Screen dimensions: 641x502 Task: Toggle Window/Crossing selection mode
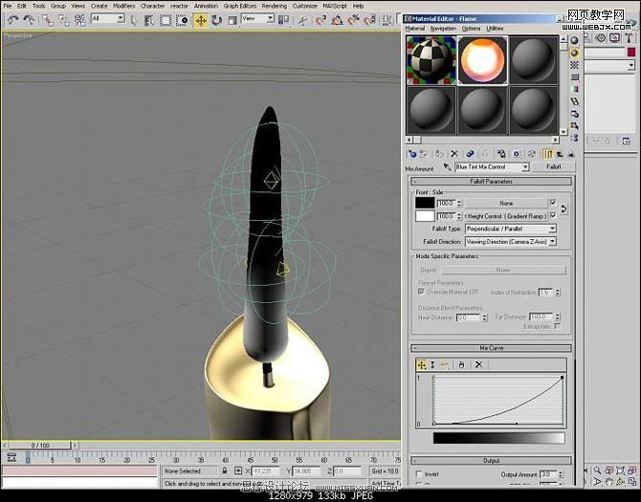click(182, 20)
